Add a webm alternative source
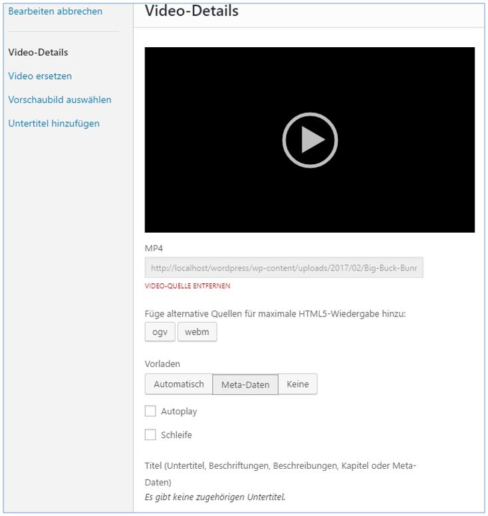This screenshot has height=516, width=488. coord(197,332)
